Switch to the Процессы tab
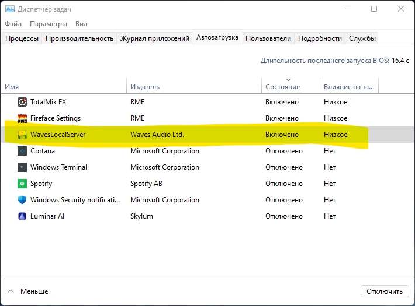 22,38
